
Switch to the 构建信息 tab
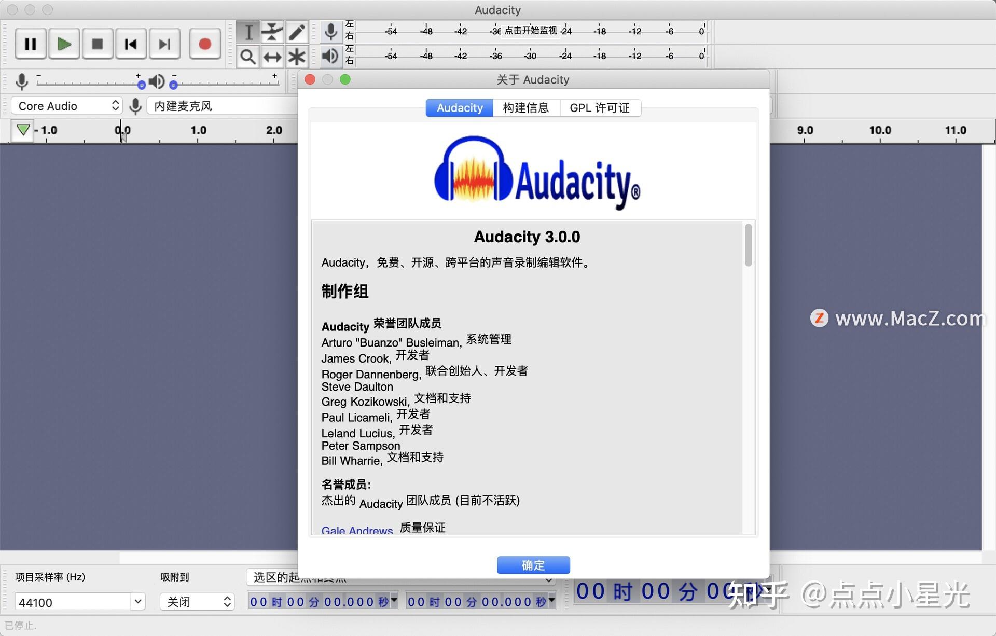coord(526,107)
